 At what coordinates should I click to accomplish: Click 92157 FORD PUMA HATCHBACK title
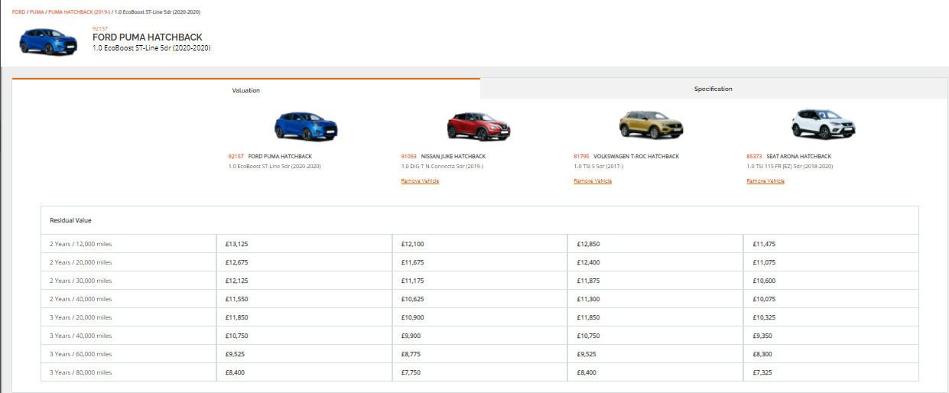point(270,156)
